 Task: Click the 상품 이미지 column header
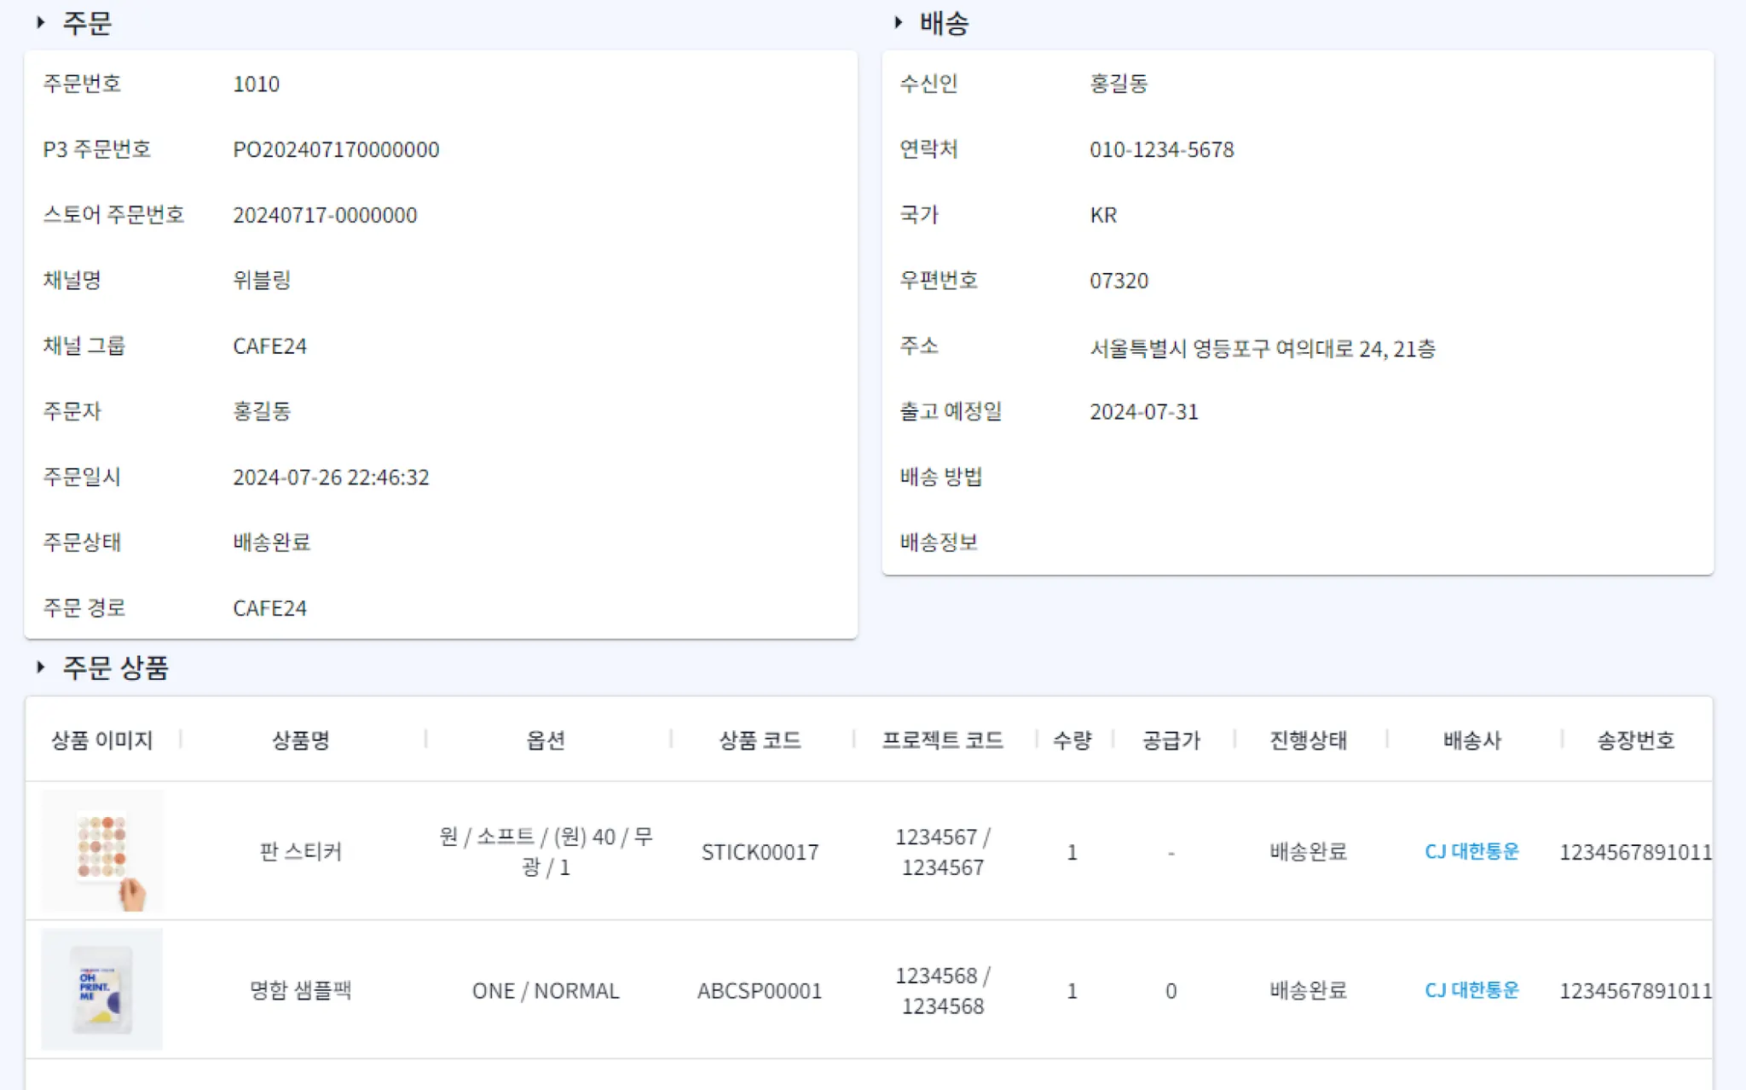pos(102,740)
